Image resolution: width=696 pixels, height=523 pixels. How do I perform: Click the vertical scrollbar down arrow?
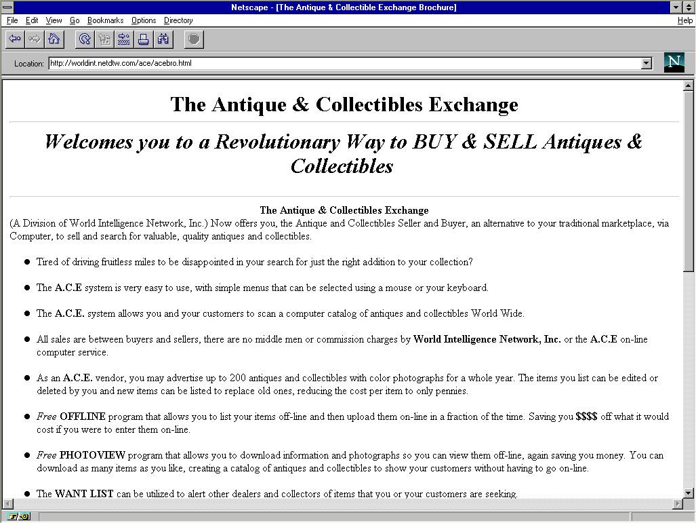688,492
